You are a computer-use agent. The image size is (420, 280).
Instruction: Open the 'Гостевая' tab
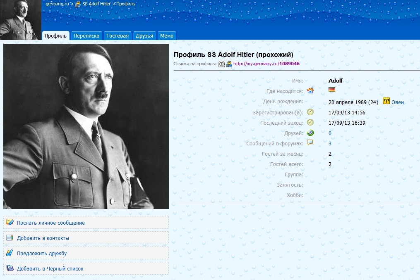(x=118, y=36)
